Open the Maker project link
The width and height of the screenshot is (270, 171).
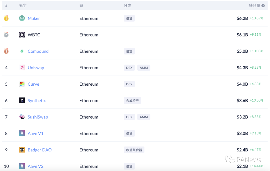34,18
